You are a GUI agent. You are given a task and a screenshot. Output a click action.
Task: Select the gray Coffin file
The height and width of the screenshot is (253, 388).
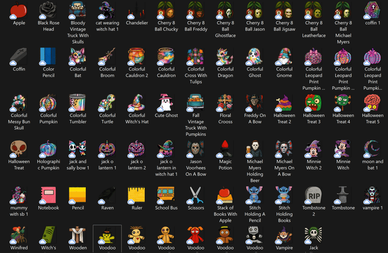click(19, 56)
